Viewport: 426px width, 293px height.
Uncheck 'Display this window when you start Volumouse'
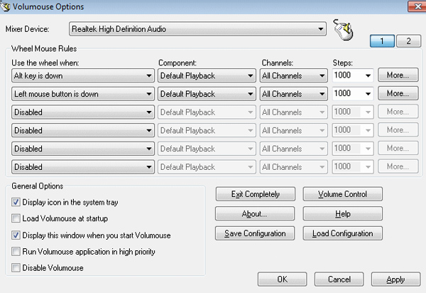coord(16,235)
